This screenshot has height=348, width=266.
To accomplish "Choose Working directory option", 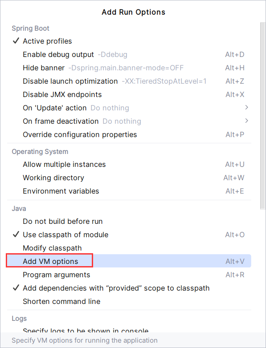I will click(129, 178).
